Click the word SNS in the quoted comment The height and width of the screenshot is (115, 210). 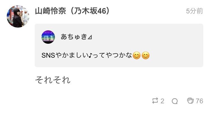coord(48,55)
